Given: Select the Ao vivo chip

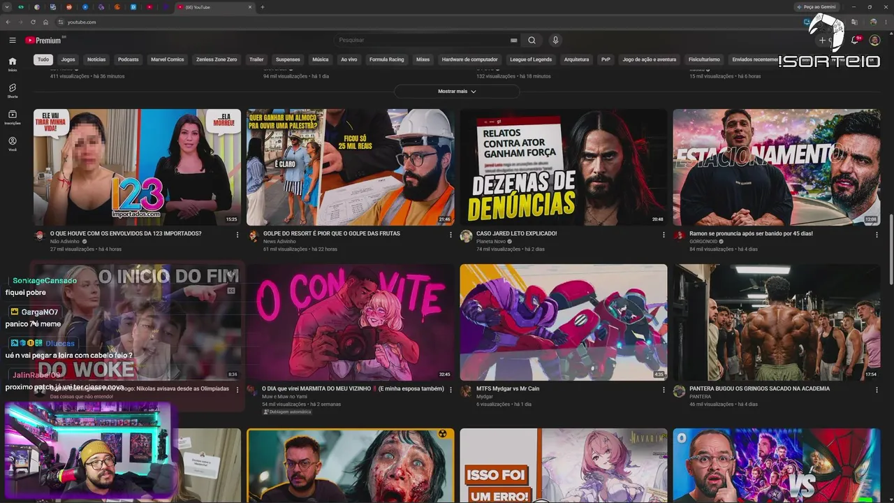Looking at the screenshot, I should (349, 59).
